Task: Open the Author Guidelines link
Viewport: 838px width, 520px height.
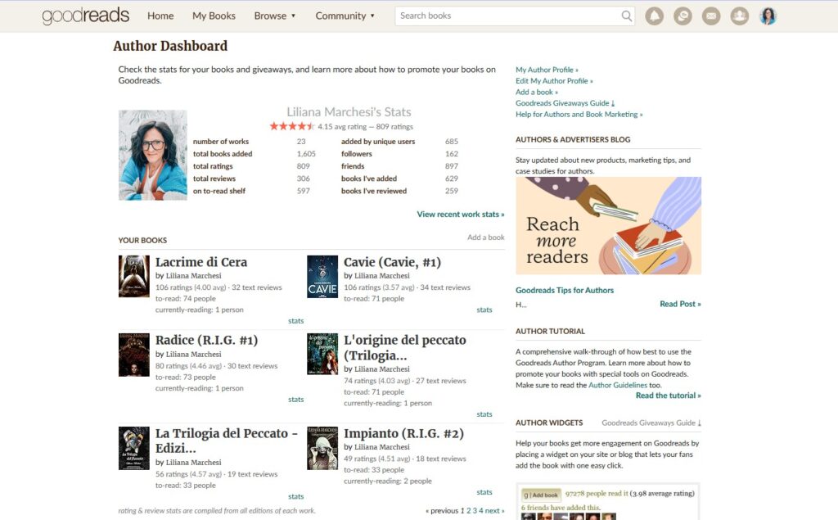Action: tap(618, 385)
